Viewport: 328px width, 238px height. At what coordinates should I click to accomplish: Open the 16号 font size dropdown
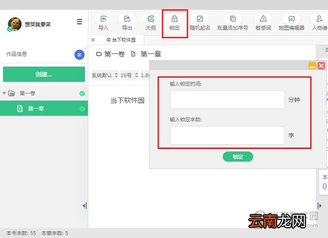(x=129, y=75)
